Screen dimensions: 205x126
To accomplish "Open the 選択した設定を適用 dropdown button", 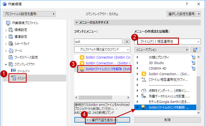I will [184, 14].
